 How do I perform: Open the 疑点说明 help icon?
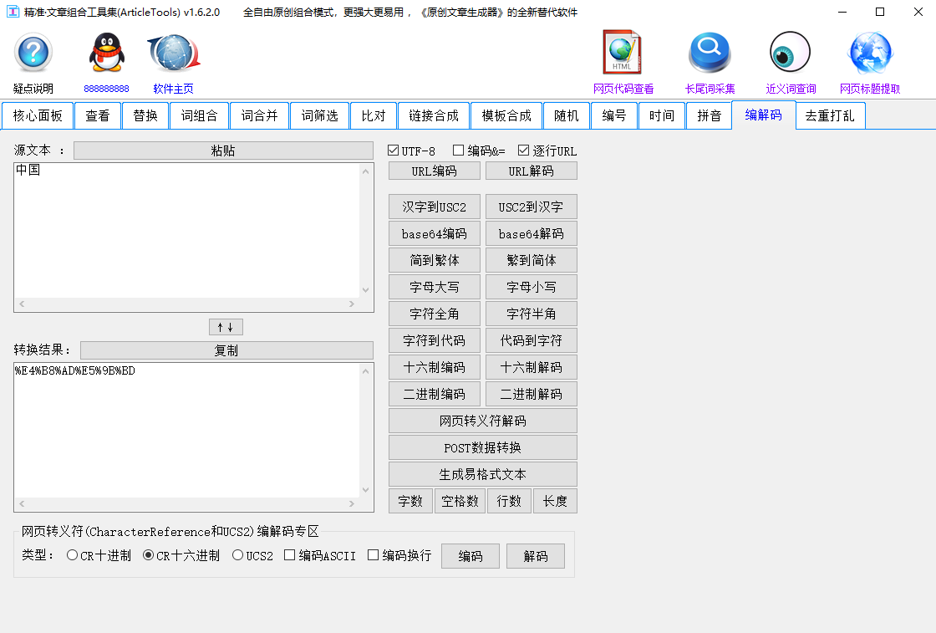(x=32, y=54)
